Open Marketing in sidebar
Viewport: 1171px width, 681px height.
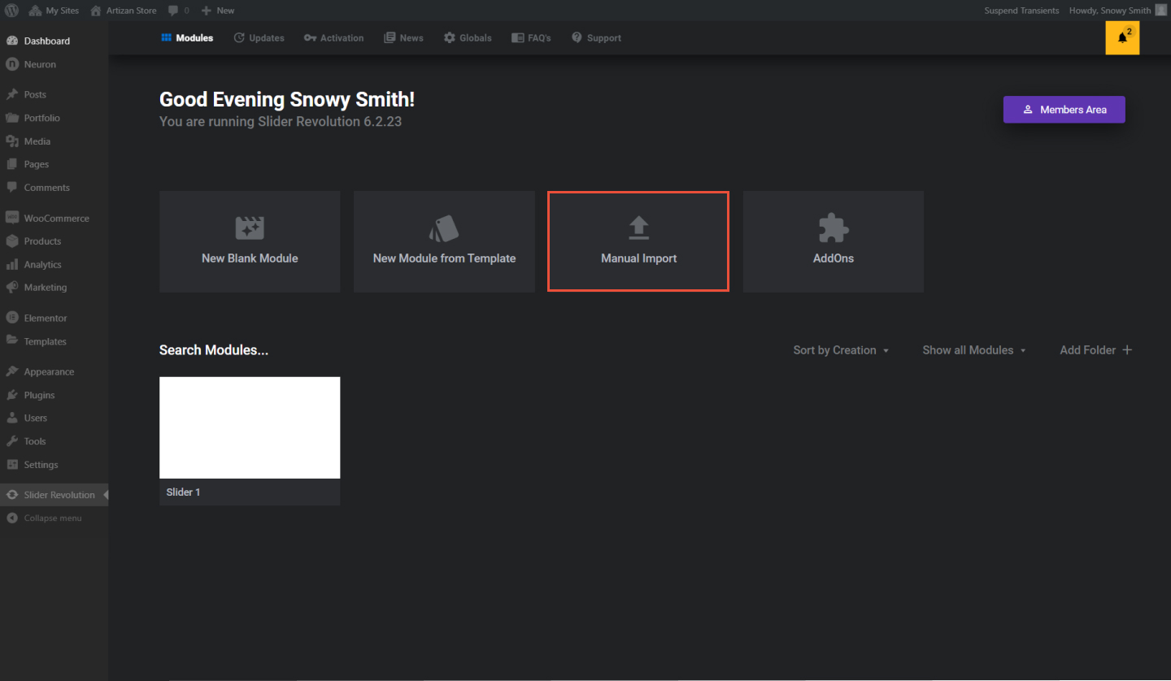(54, 288)
